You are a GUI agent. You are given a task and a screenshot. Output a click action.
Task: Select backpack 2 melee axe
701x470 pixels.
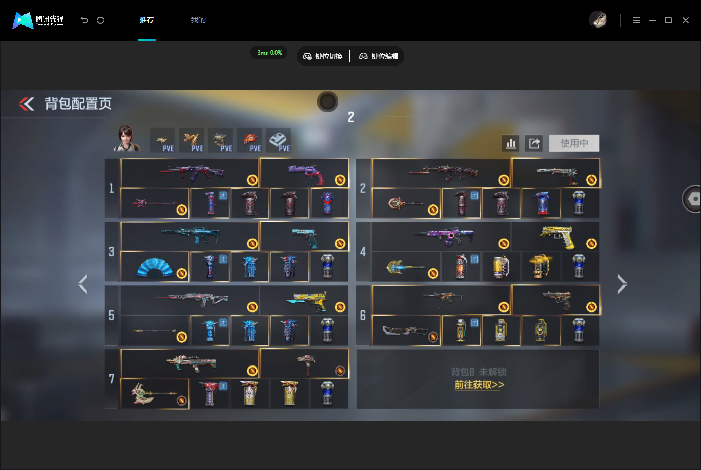pos(406,203)
